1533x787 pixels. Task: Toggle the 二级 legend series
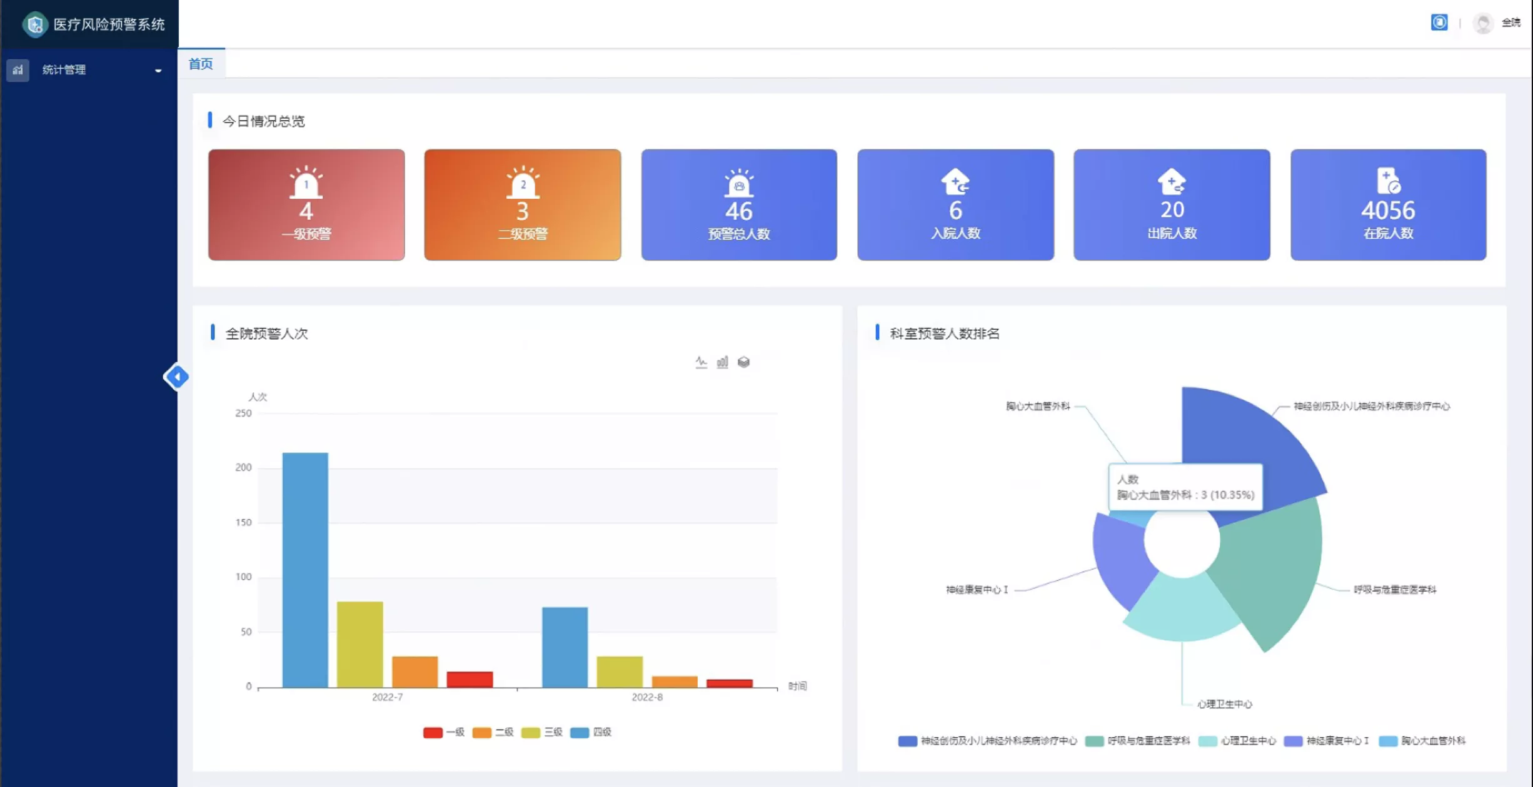point(493,732)
